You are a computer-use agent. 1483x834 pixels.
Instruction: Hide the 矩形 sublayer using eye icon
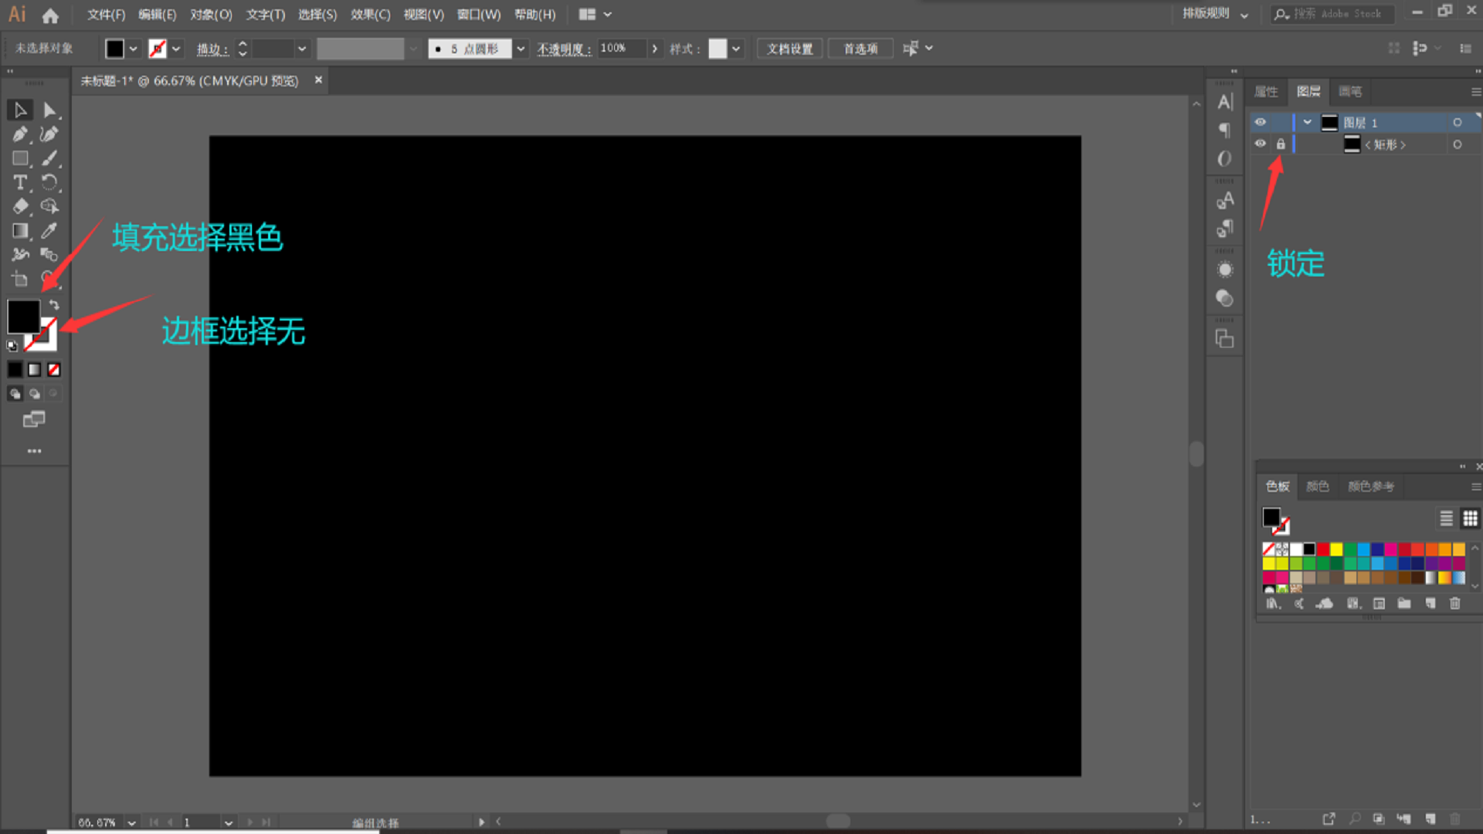point(1261,144)
